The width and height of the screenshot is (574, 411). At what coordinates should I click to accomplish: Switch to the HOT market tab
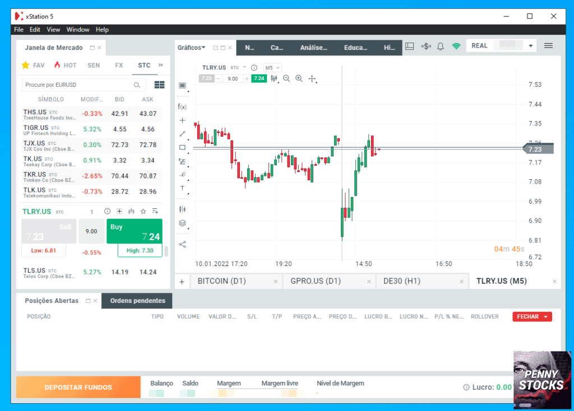pos(65,66)
